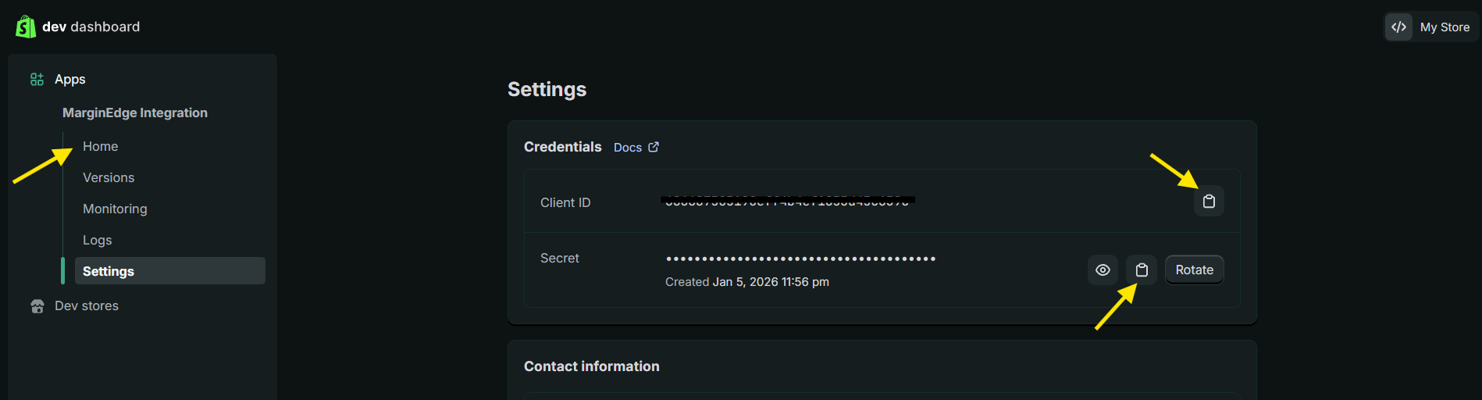Click the code brackets store icon
The image size is (1482, 400).
(x=1398, y=27)
